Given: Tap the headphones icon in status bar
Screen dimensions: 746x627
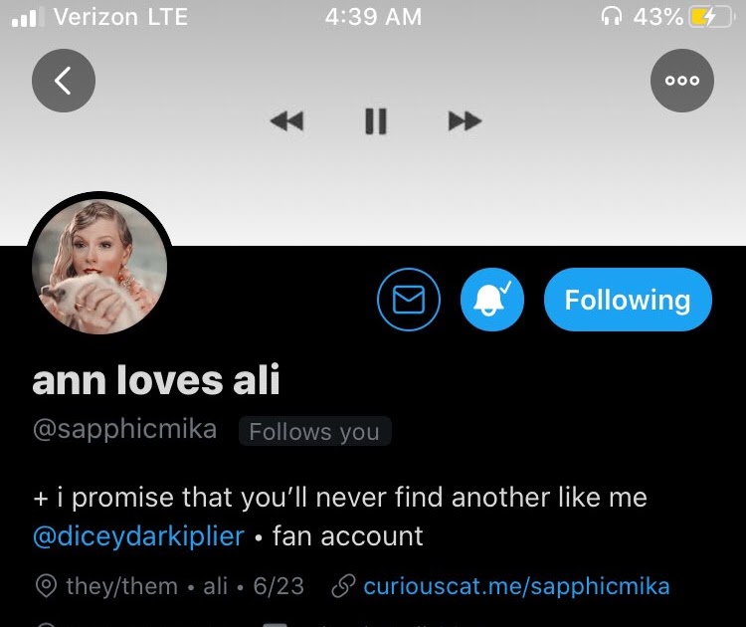Looking at the screenshot, I should click(612, 17).
